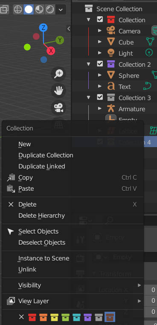Click the negative Z blue gizmo dot
The image size is (157, 325).
[x=44, y=60]
